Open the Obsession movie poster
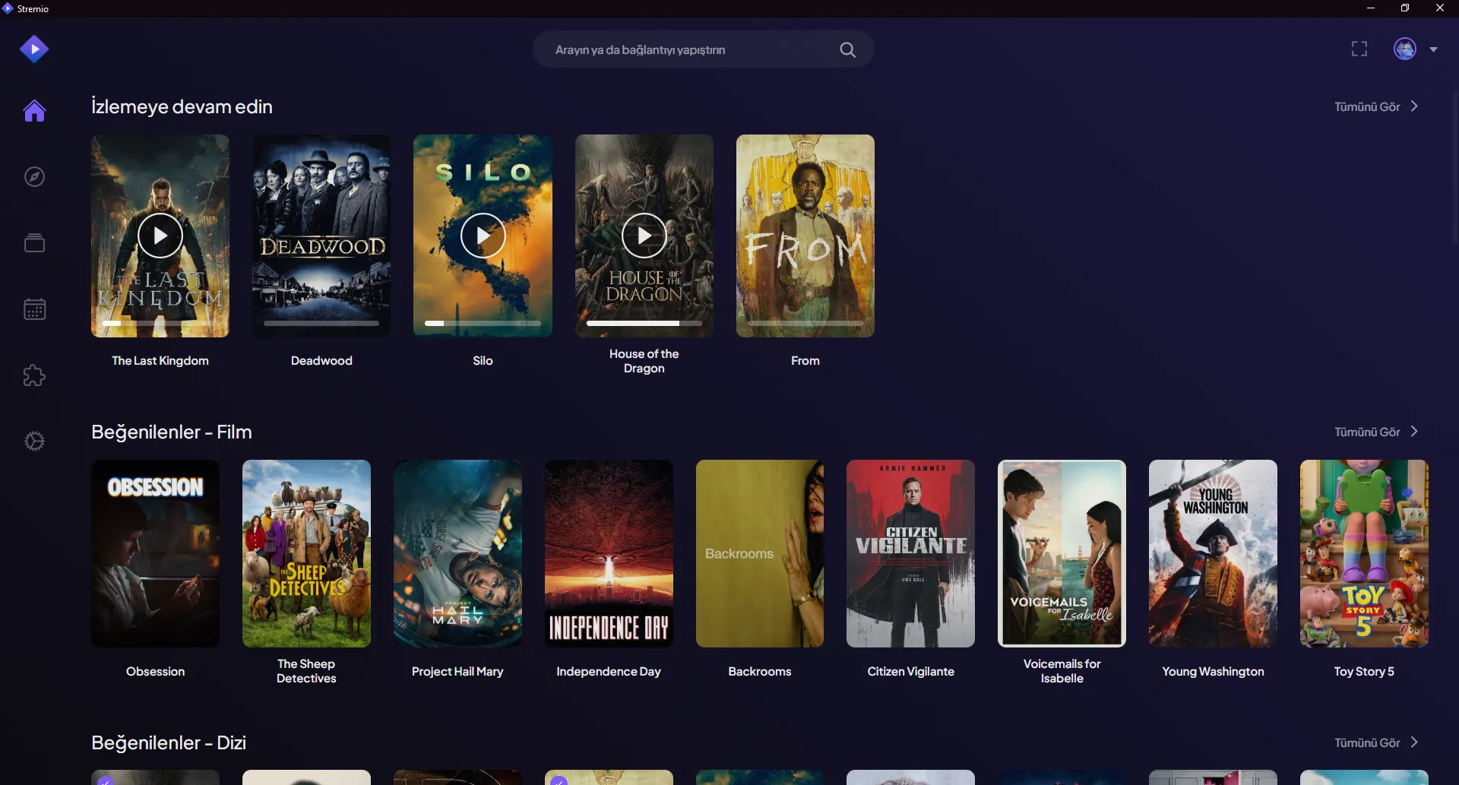1459x785 pixels. tap(156, 554)
